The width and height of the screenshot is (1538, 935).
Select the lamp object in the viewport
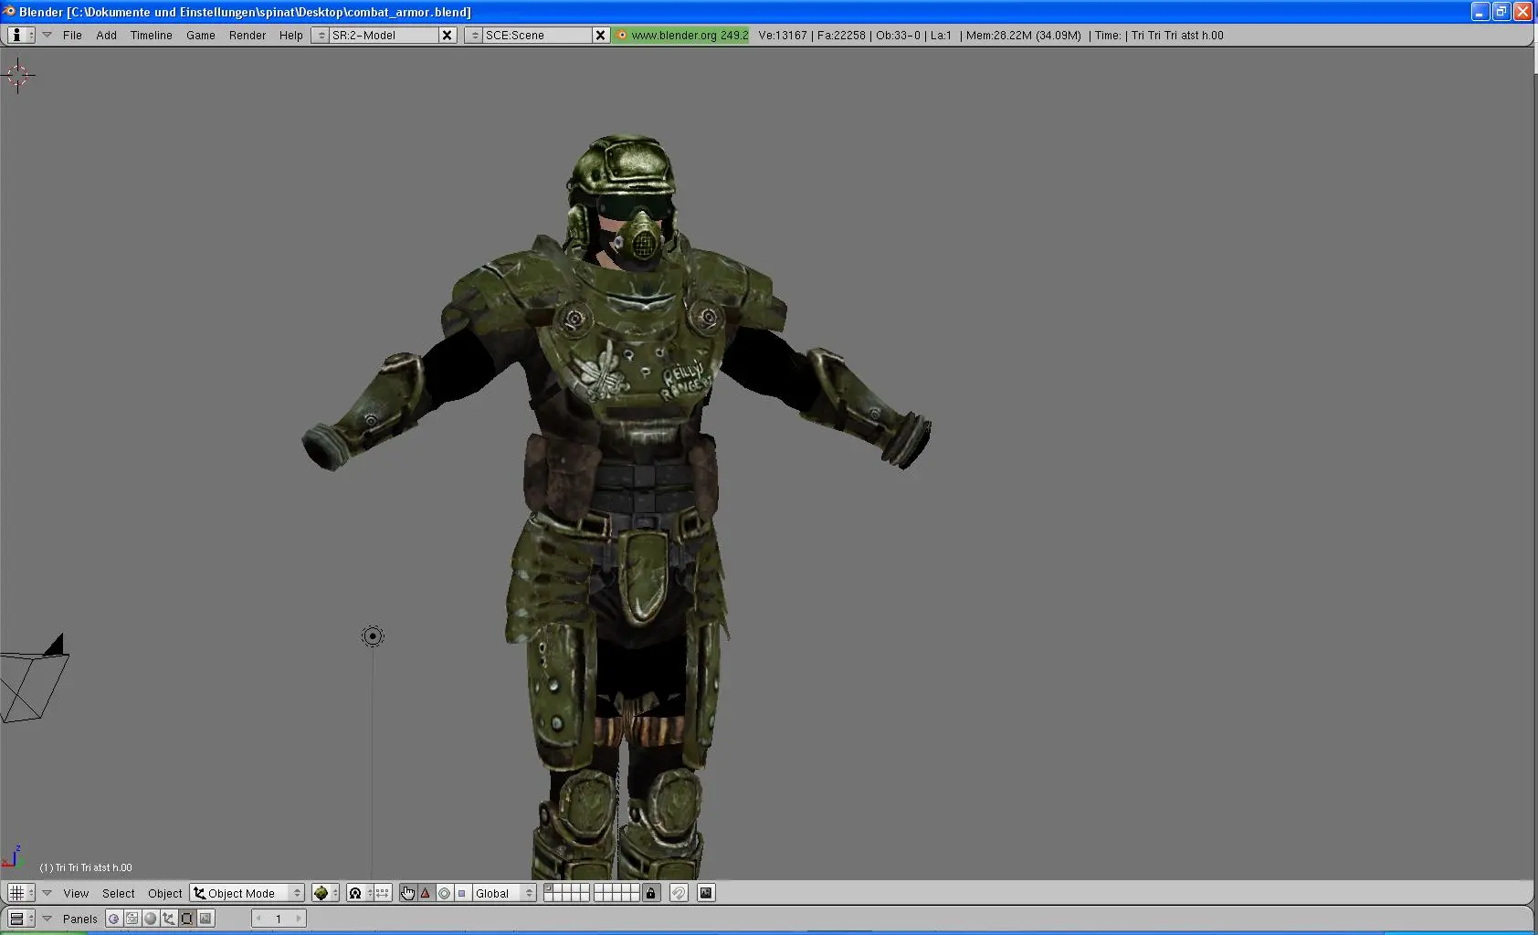(373, 636)
